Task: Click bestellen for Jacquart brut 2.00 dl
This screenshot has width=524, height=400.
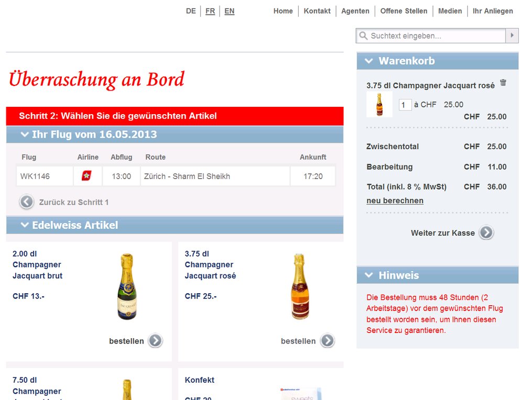Action: point(126,341)
